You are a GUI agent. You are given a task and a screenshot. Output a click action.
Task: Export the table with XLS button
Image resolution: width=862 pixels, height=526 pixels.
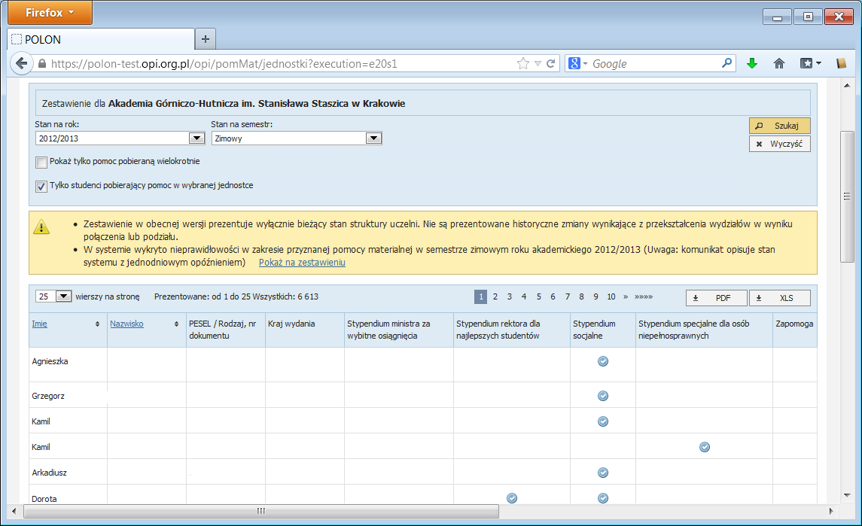[779, 298]
